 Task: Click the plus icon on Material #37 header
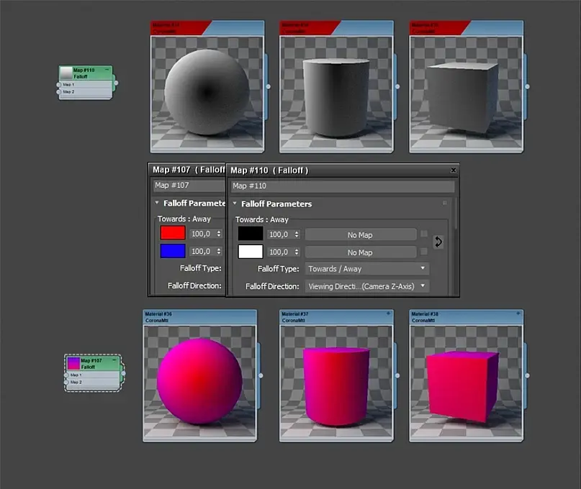point(388,314)
